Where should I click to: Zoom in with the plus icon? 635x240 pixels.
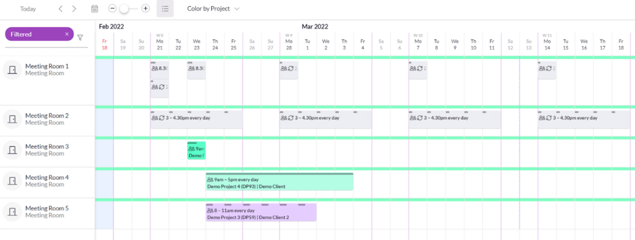145,9
